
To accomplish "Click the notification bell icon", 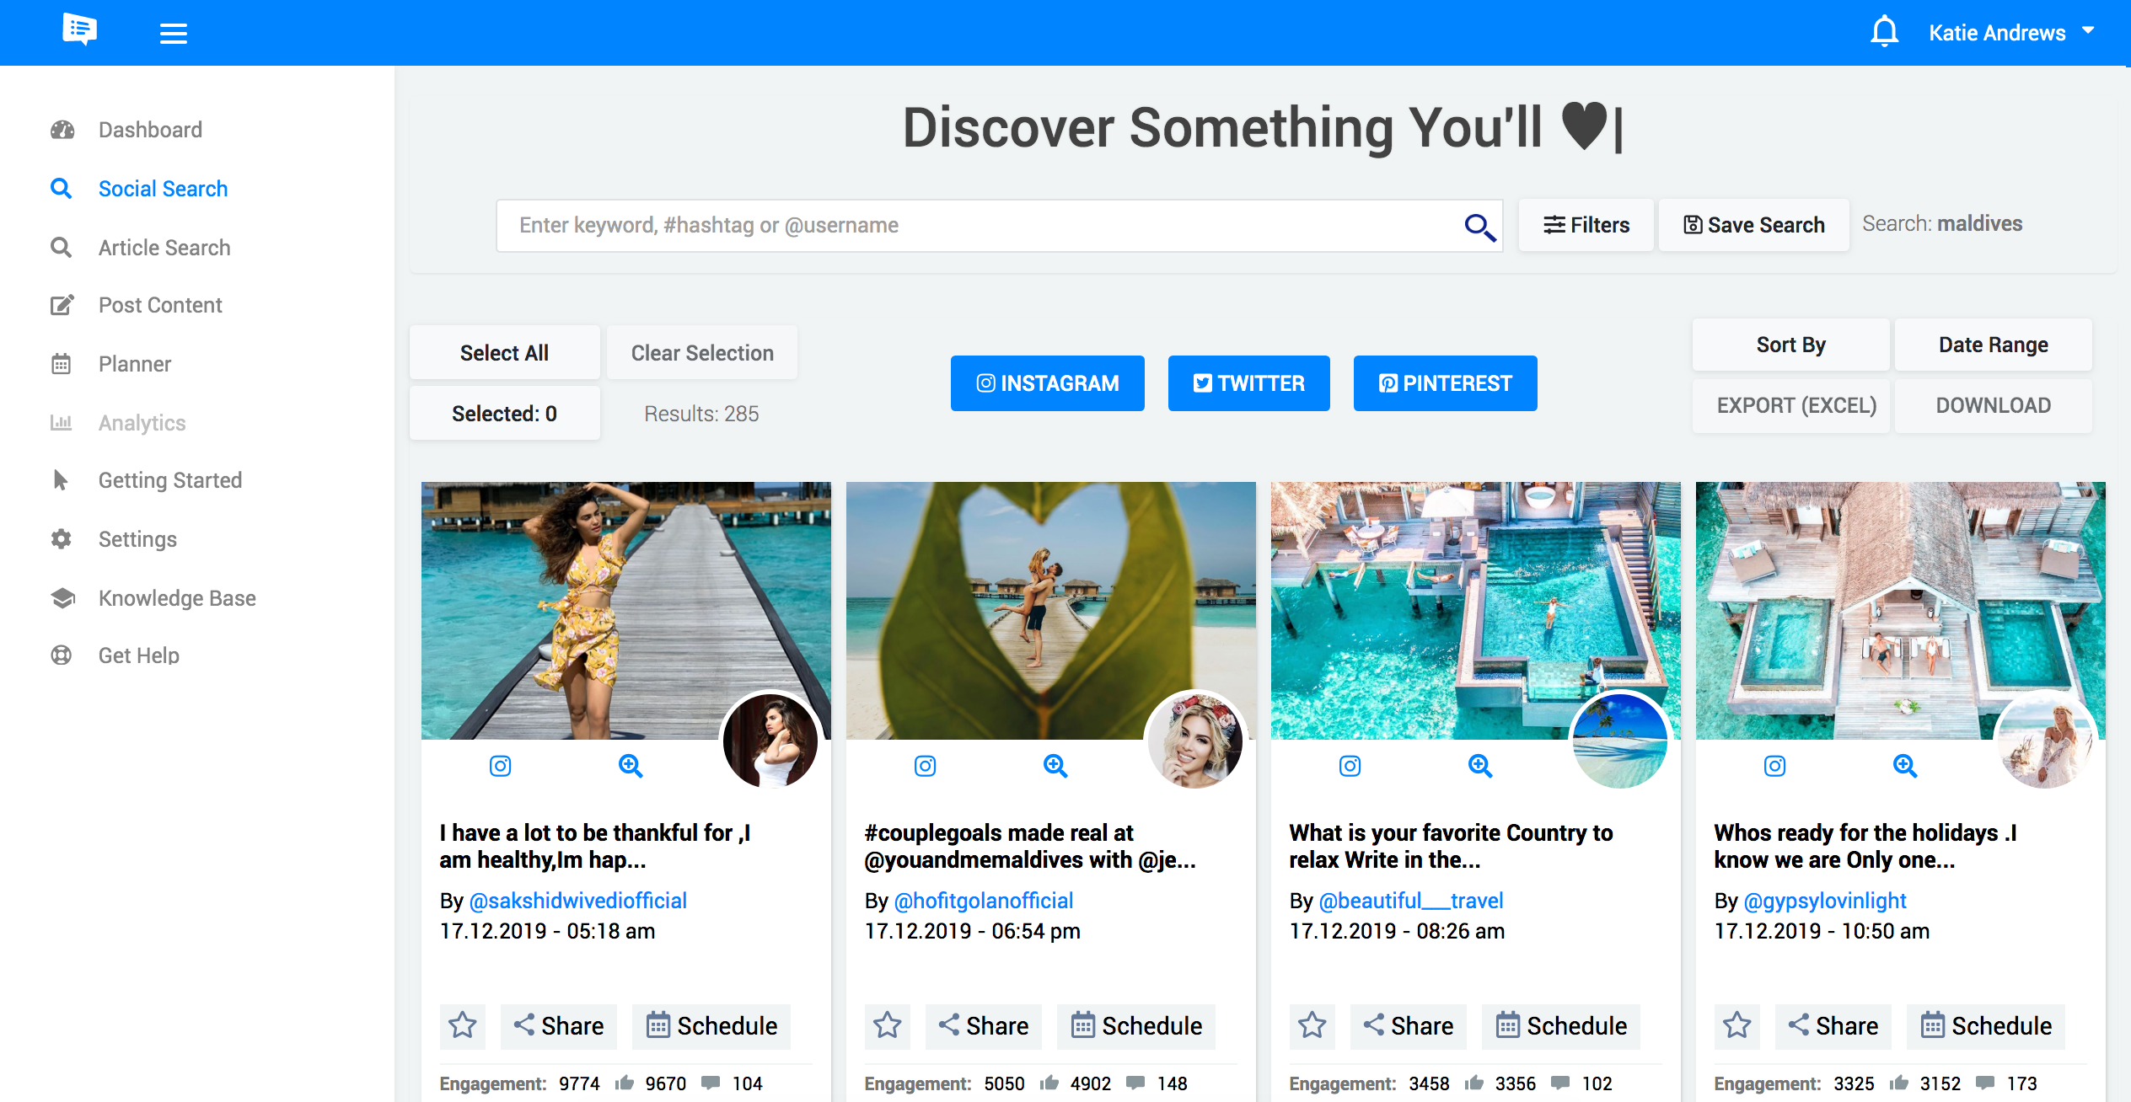I will point(1883,32).
